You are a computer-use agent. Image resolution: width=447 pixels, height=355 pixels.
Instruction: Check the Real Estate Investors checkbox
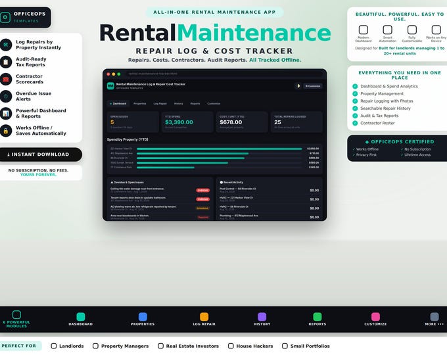coord(160,346)
